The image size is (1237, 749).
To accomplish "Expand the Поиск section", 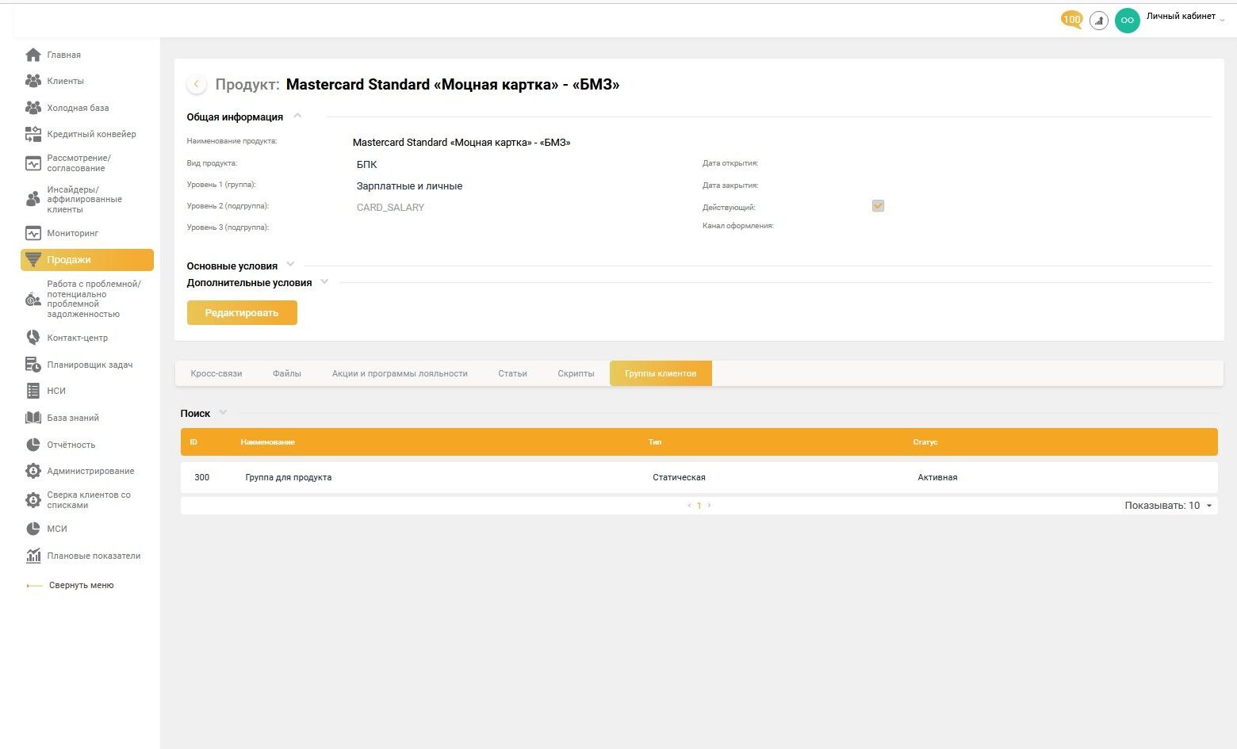I will [223, 412].
